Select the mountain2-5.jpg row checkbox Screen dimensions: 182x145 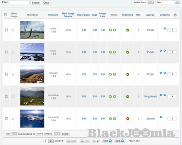click(x=6, y=119)
